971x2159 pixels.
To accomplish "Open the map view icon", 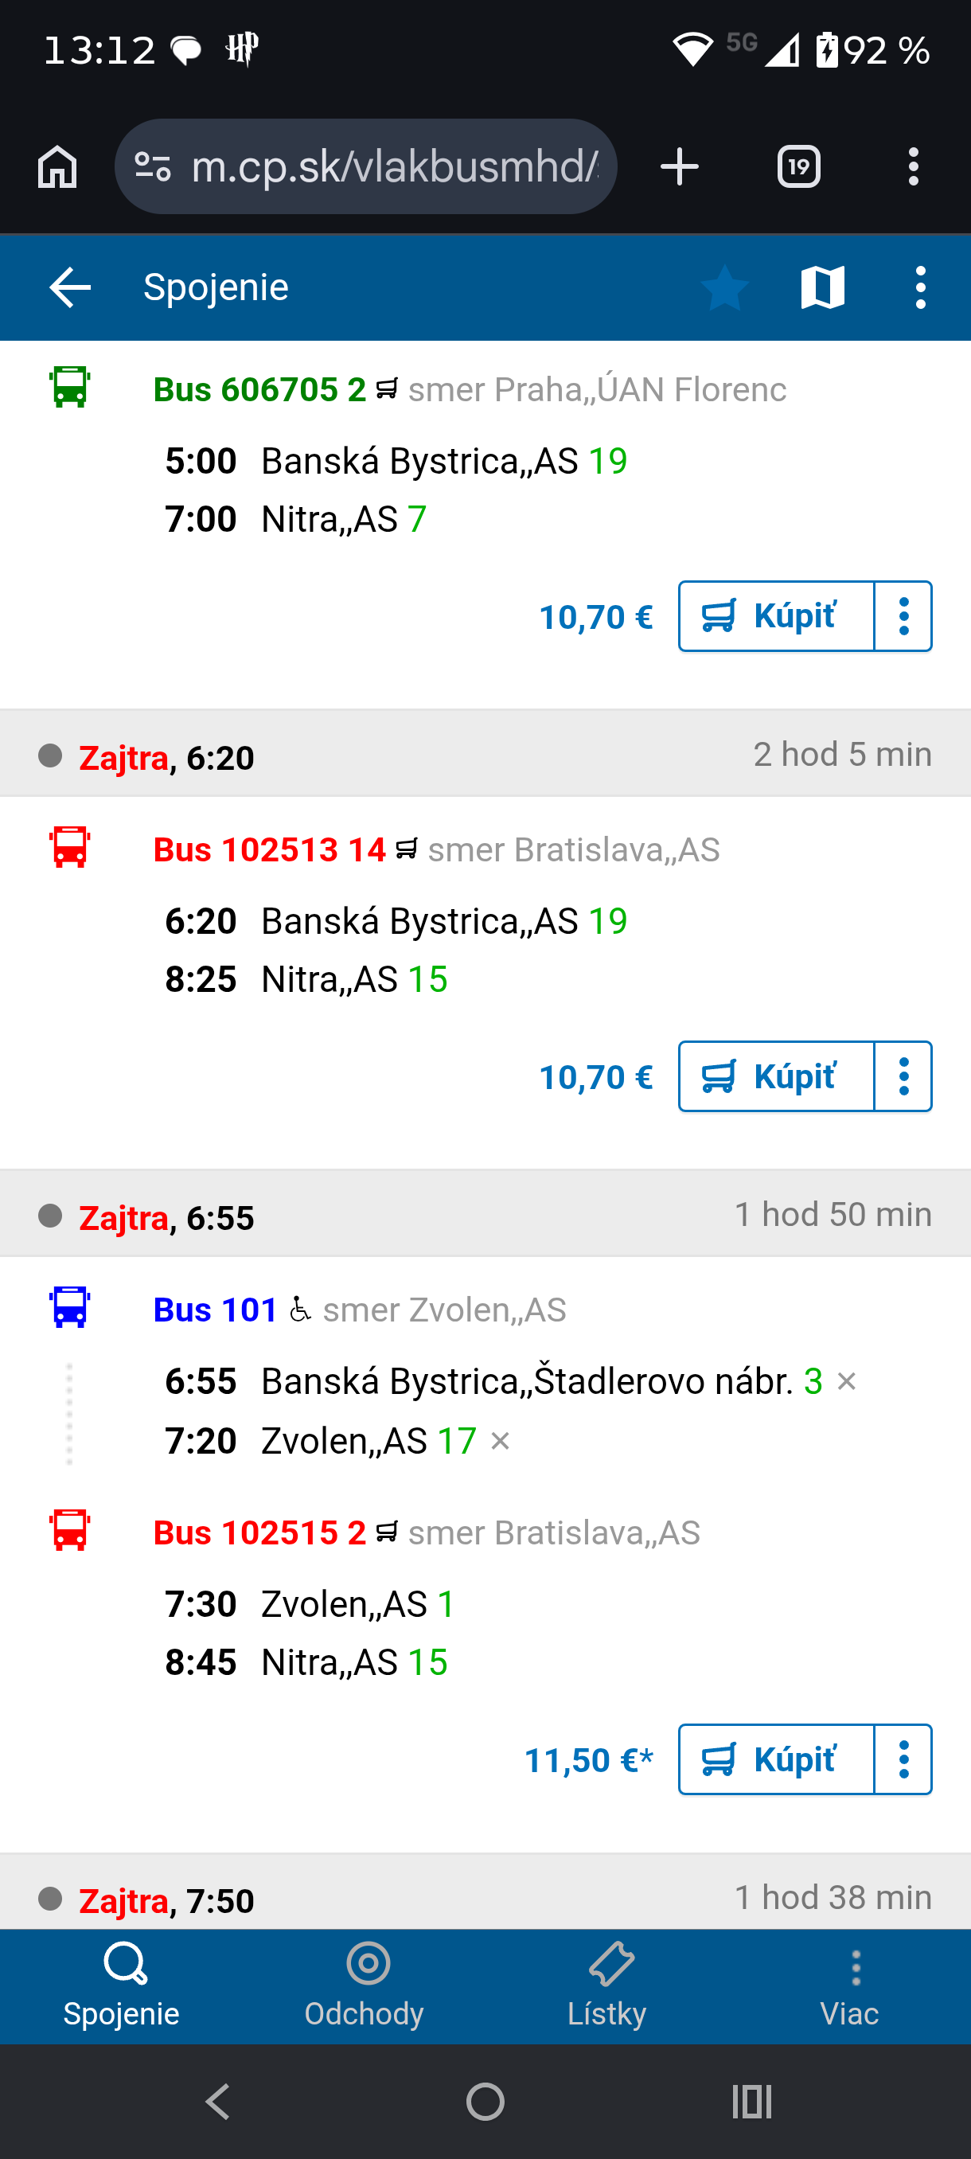I will coord(822,287).
